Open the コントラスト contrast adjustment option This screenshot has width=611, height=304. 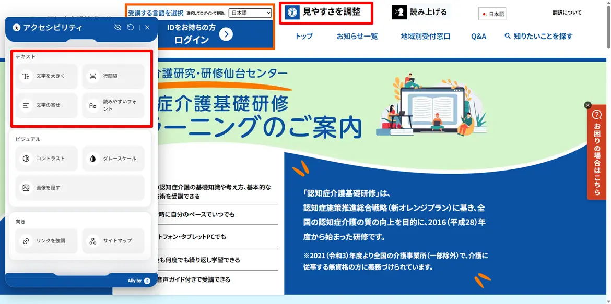click(x=46, y=159)
